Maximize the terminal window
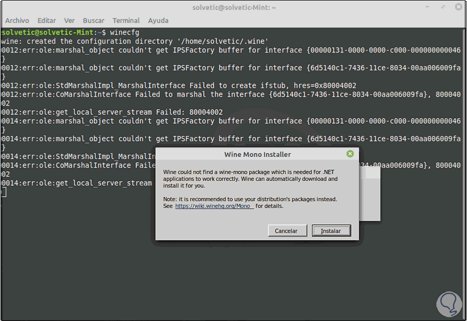Screen dimensions: 467x321 click(x=443, y=7)
